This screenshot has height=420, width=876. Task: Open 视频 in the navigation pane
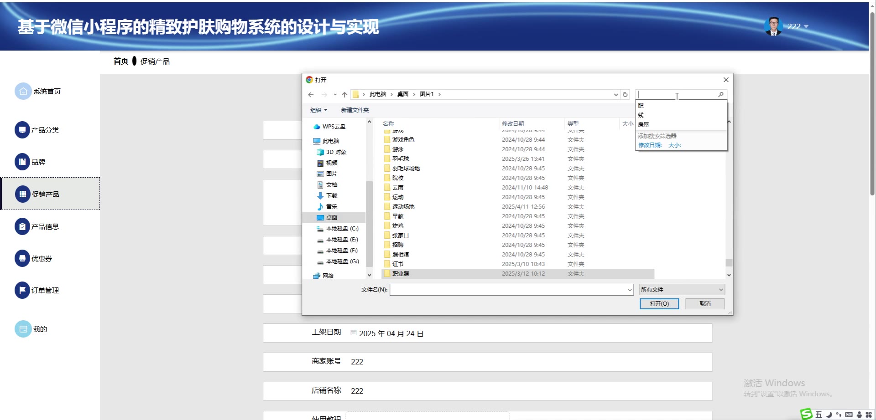pos(327,163)
